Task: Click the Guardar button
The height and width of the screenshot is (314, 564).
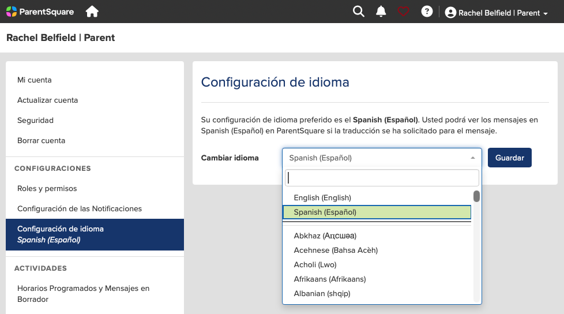Action: [510, 158]
